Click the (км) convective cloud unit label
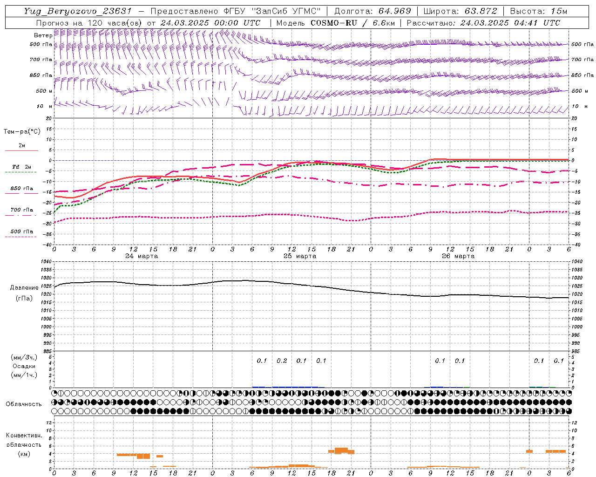 tap(24, 454)
